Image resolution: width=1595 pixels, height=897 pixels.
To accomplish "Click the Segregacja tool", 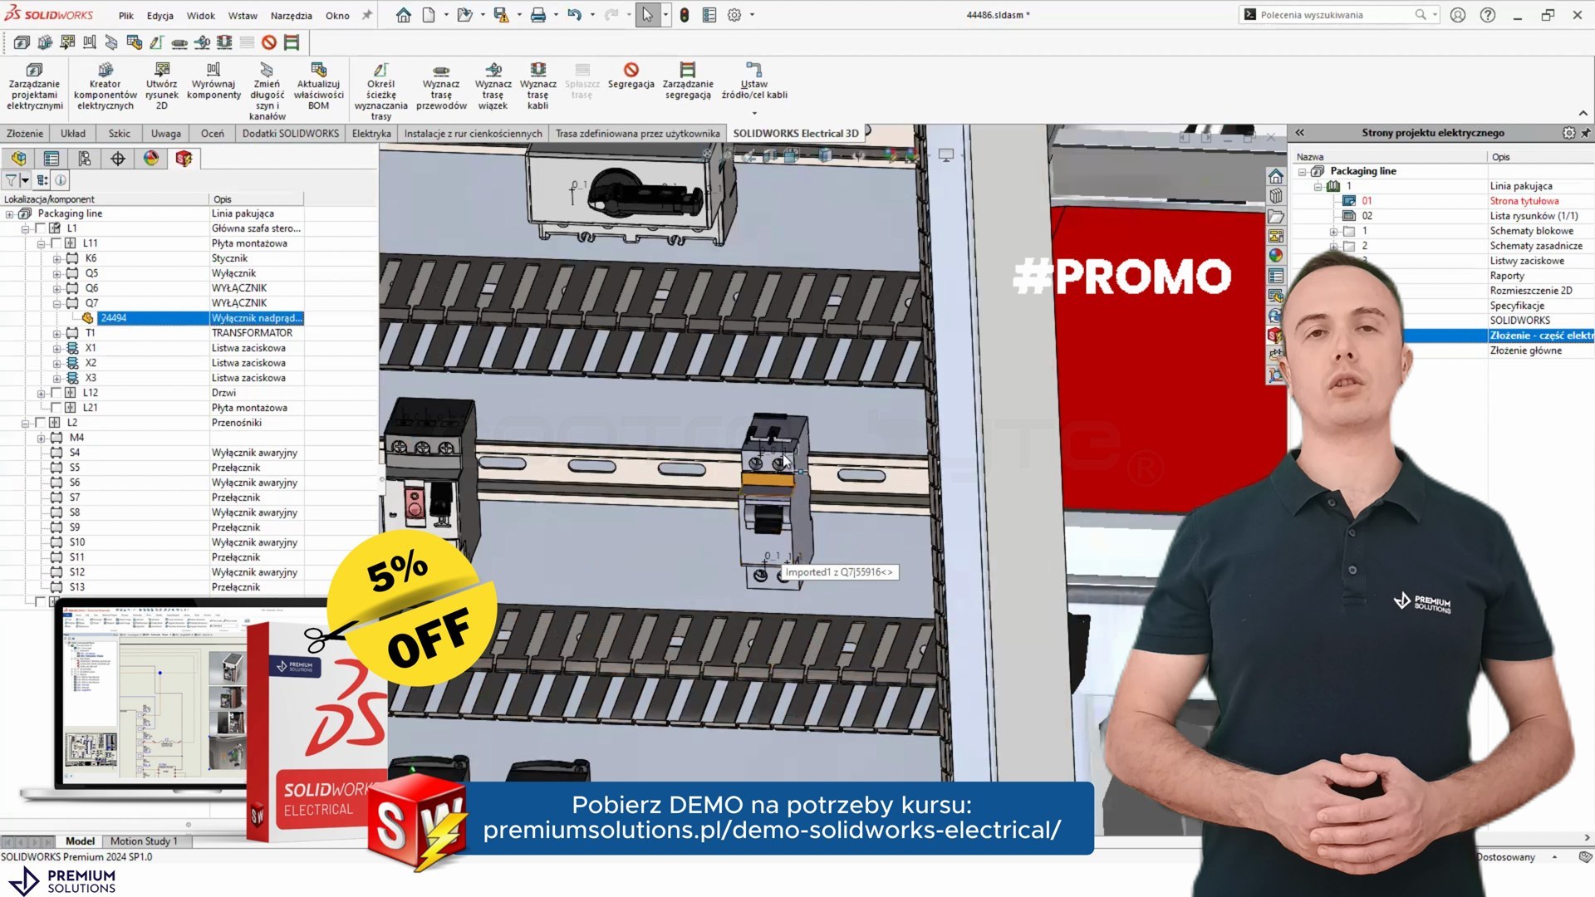I will pyautogui.click(x=631, y=76).
